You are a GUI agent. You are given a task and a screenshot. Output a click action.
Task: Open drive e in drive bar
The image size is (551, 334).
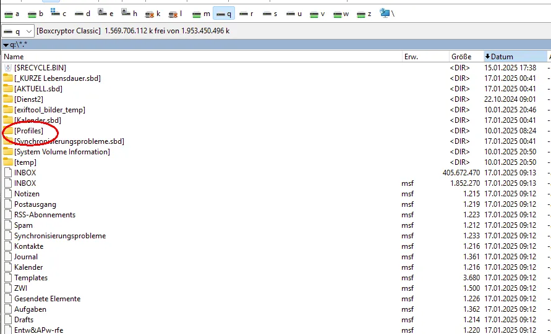[105, 14]
